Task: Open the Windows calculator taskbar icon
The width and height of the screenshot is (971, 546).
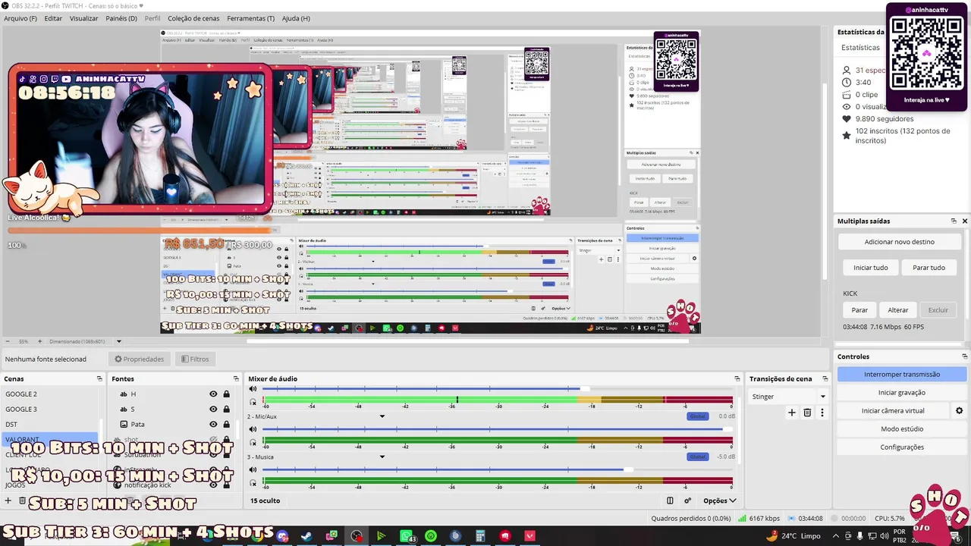Action: (x=480, y=536)
